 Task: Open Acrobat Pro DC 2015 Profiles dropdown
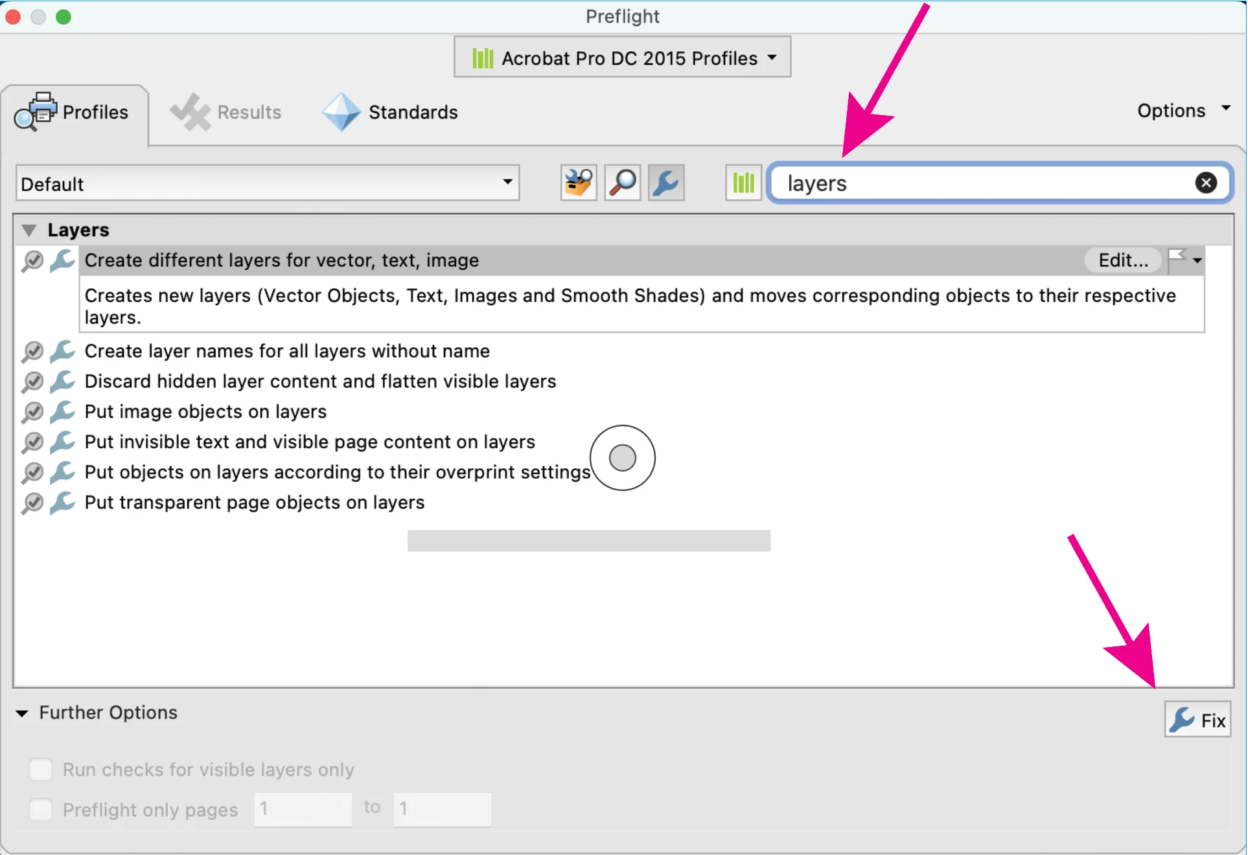pos(622,58)
